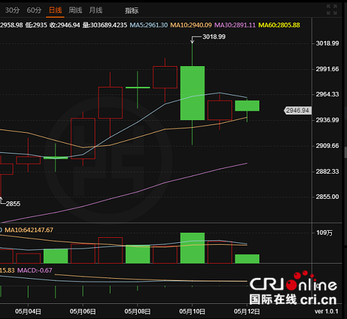
Task: Select the large green candle on 05月10日
Action: [x=192, y=93]
